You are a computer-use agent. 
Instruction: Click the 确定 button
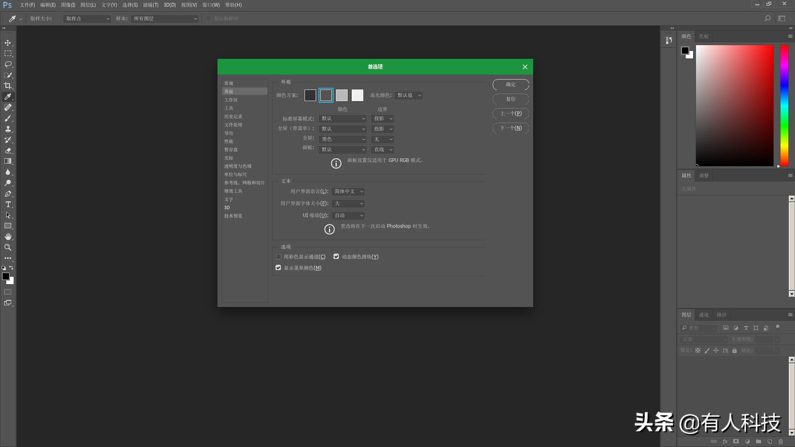point(510,85)
